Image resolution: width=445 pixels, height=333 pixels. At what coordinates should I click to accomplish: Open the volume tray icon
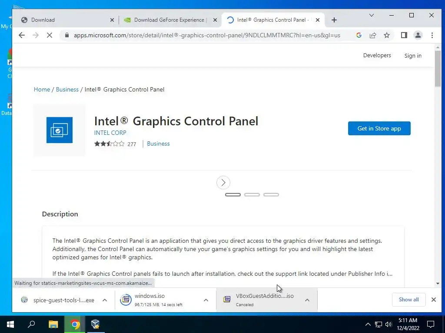tap(389, 324)
